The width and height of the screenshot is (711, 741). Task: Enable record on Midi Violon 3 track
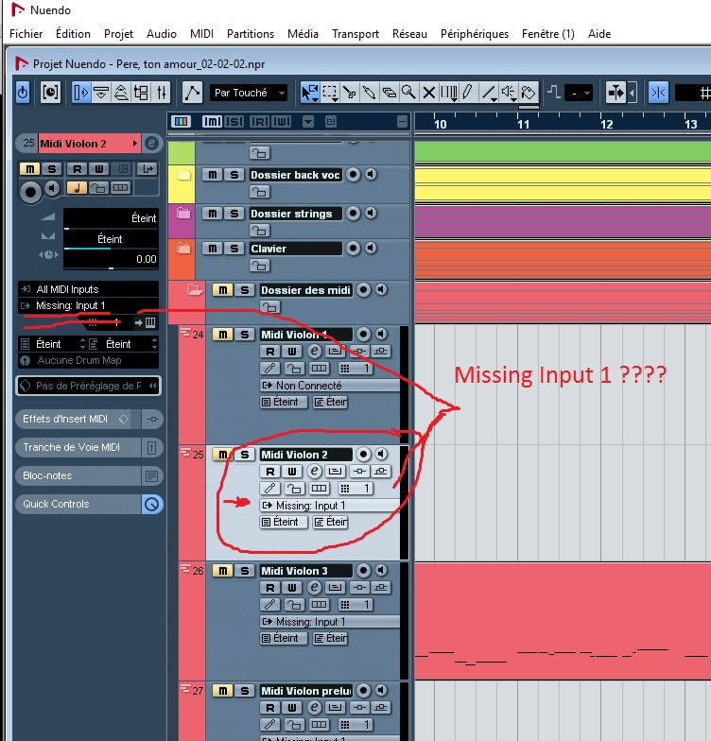point(363,571)
